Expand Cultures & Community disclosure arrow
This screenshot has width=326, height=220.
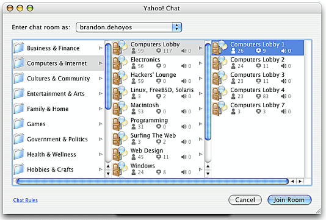101,78
